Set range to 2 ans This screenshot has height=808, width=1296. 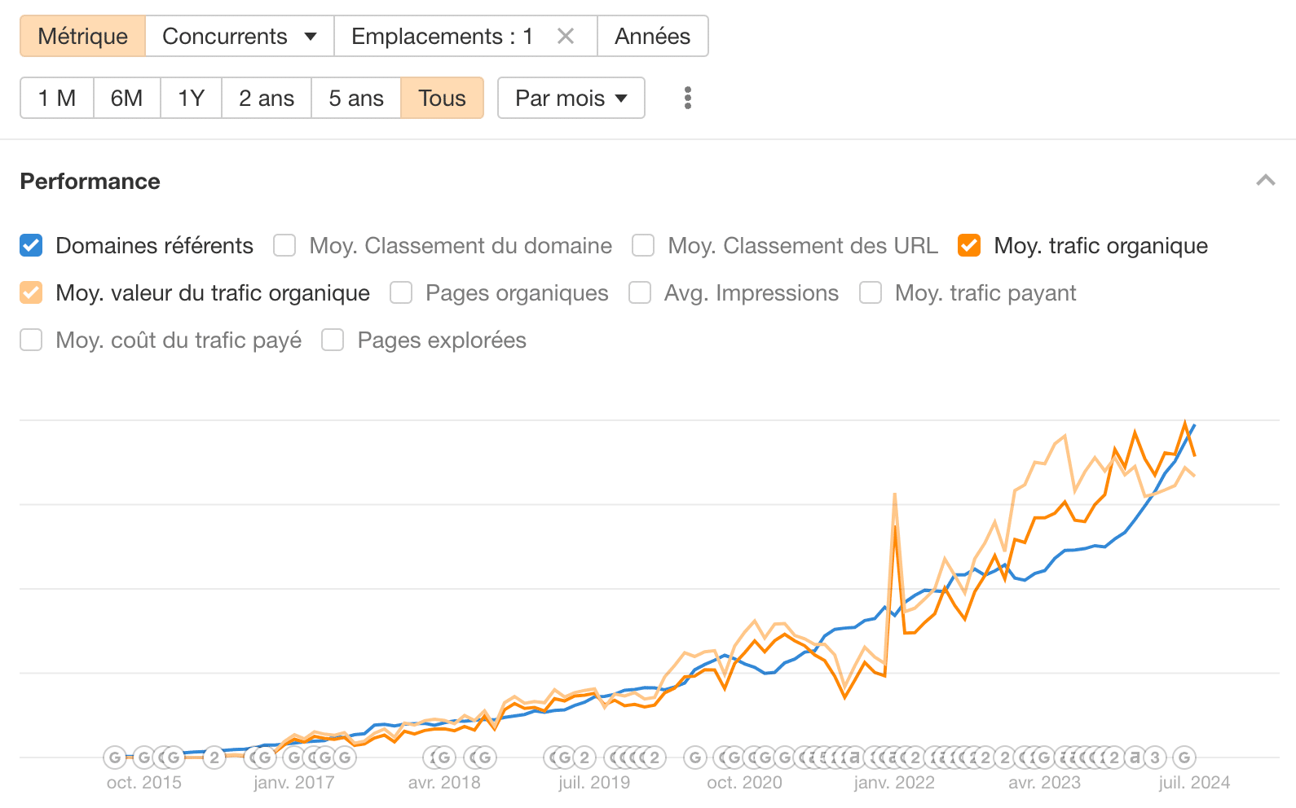pos(267,98)
